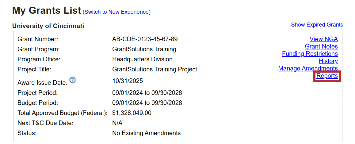Click the No Existing Amendments status
Screen dimensions: 355x144
point(146,133)
